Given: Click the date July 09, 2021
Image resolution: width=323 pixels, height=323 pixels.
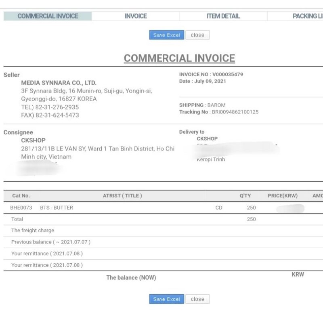Looking at the screenshot, I should pyautogui.click(x=210, y=81).
